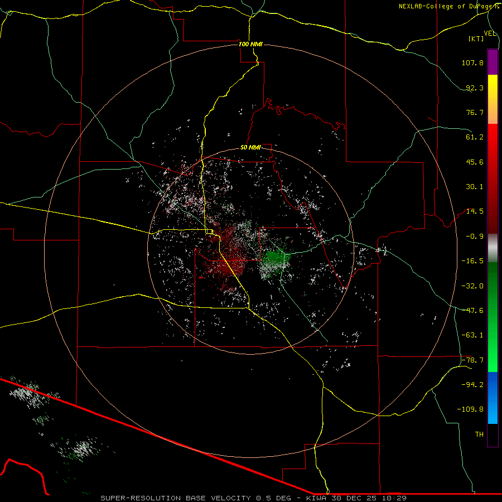This screenshot has width=502, height=502.
Task: Select the 14.5 value on the velocity scale
Action: 475,211
